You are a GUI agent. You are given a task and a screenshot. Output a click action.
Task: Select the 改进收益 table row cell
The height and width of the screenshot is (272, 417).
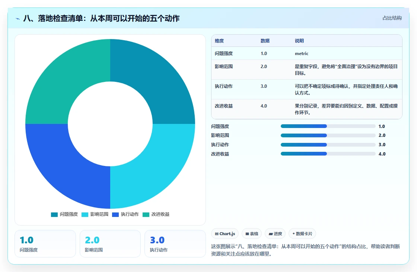224,106
